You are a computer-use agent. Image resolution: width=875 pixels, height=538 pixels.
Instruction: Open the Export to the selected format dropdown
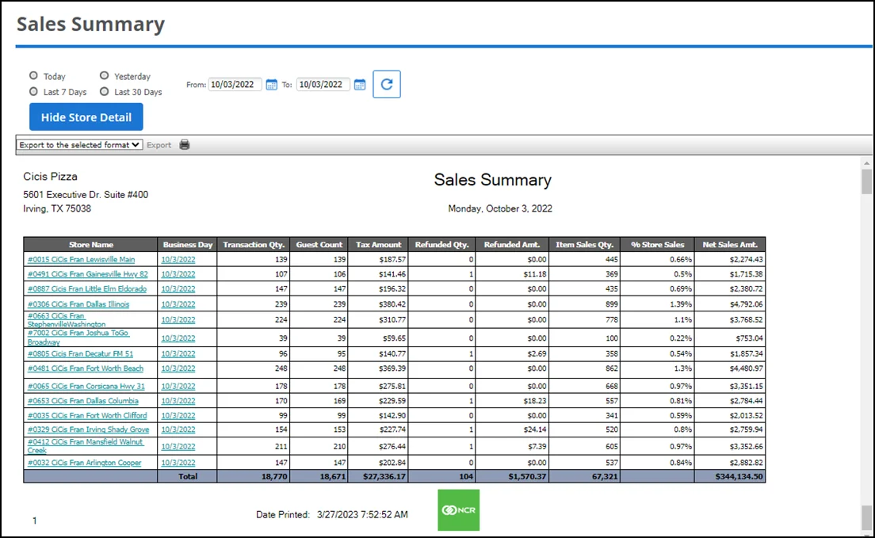tap(79, 145)
